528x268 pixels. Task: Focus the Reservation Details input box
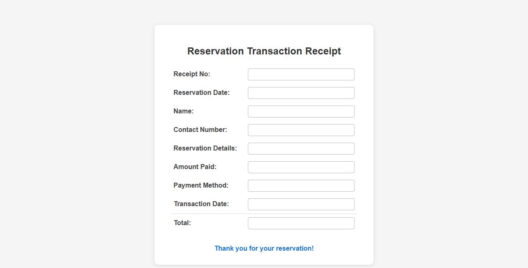click(x=301, y=149)
